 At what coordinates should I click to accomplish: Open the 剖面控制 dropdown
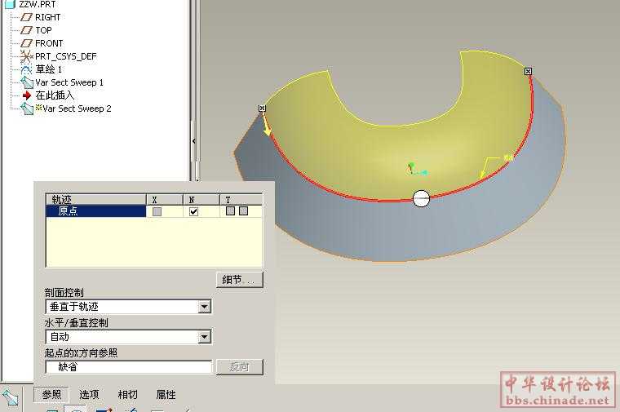[204, 307]
